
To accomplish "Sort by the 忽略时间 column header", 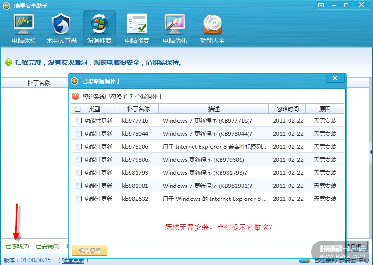I will [x=287, y=109].
